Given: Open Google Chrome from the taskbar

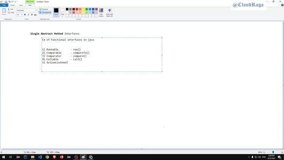Looking at the screenshot, I should (47, 157).
